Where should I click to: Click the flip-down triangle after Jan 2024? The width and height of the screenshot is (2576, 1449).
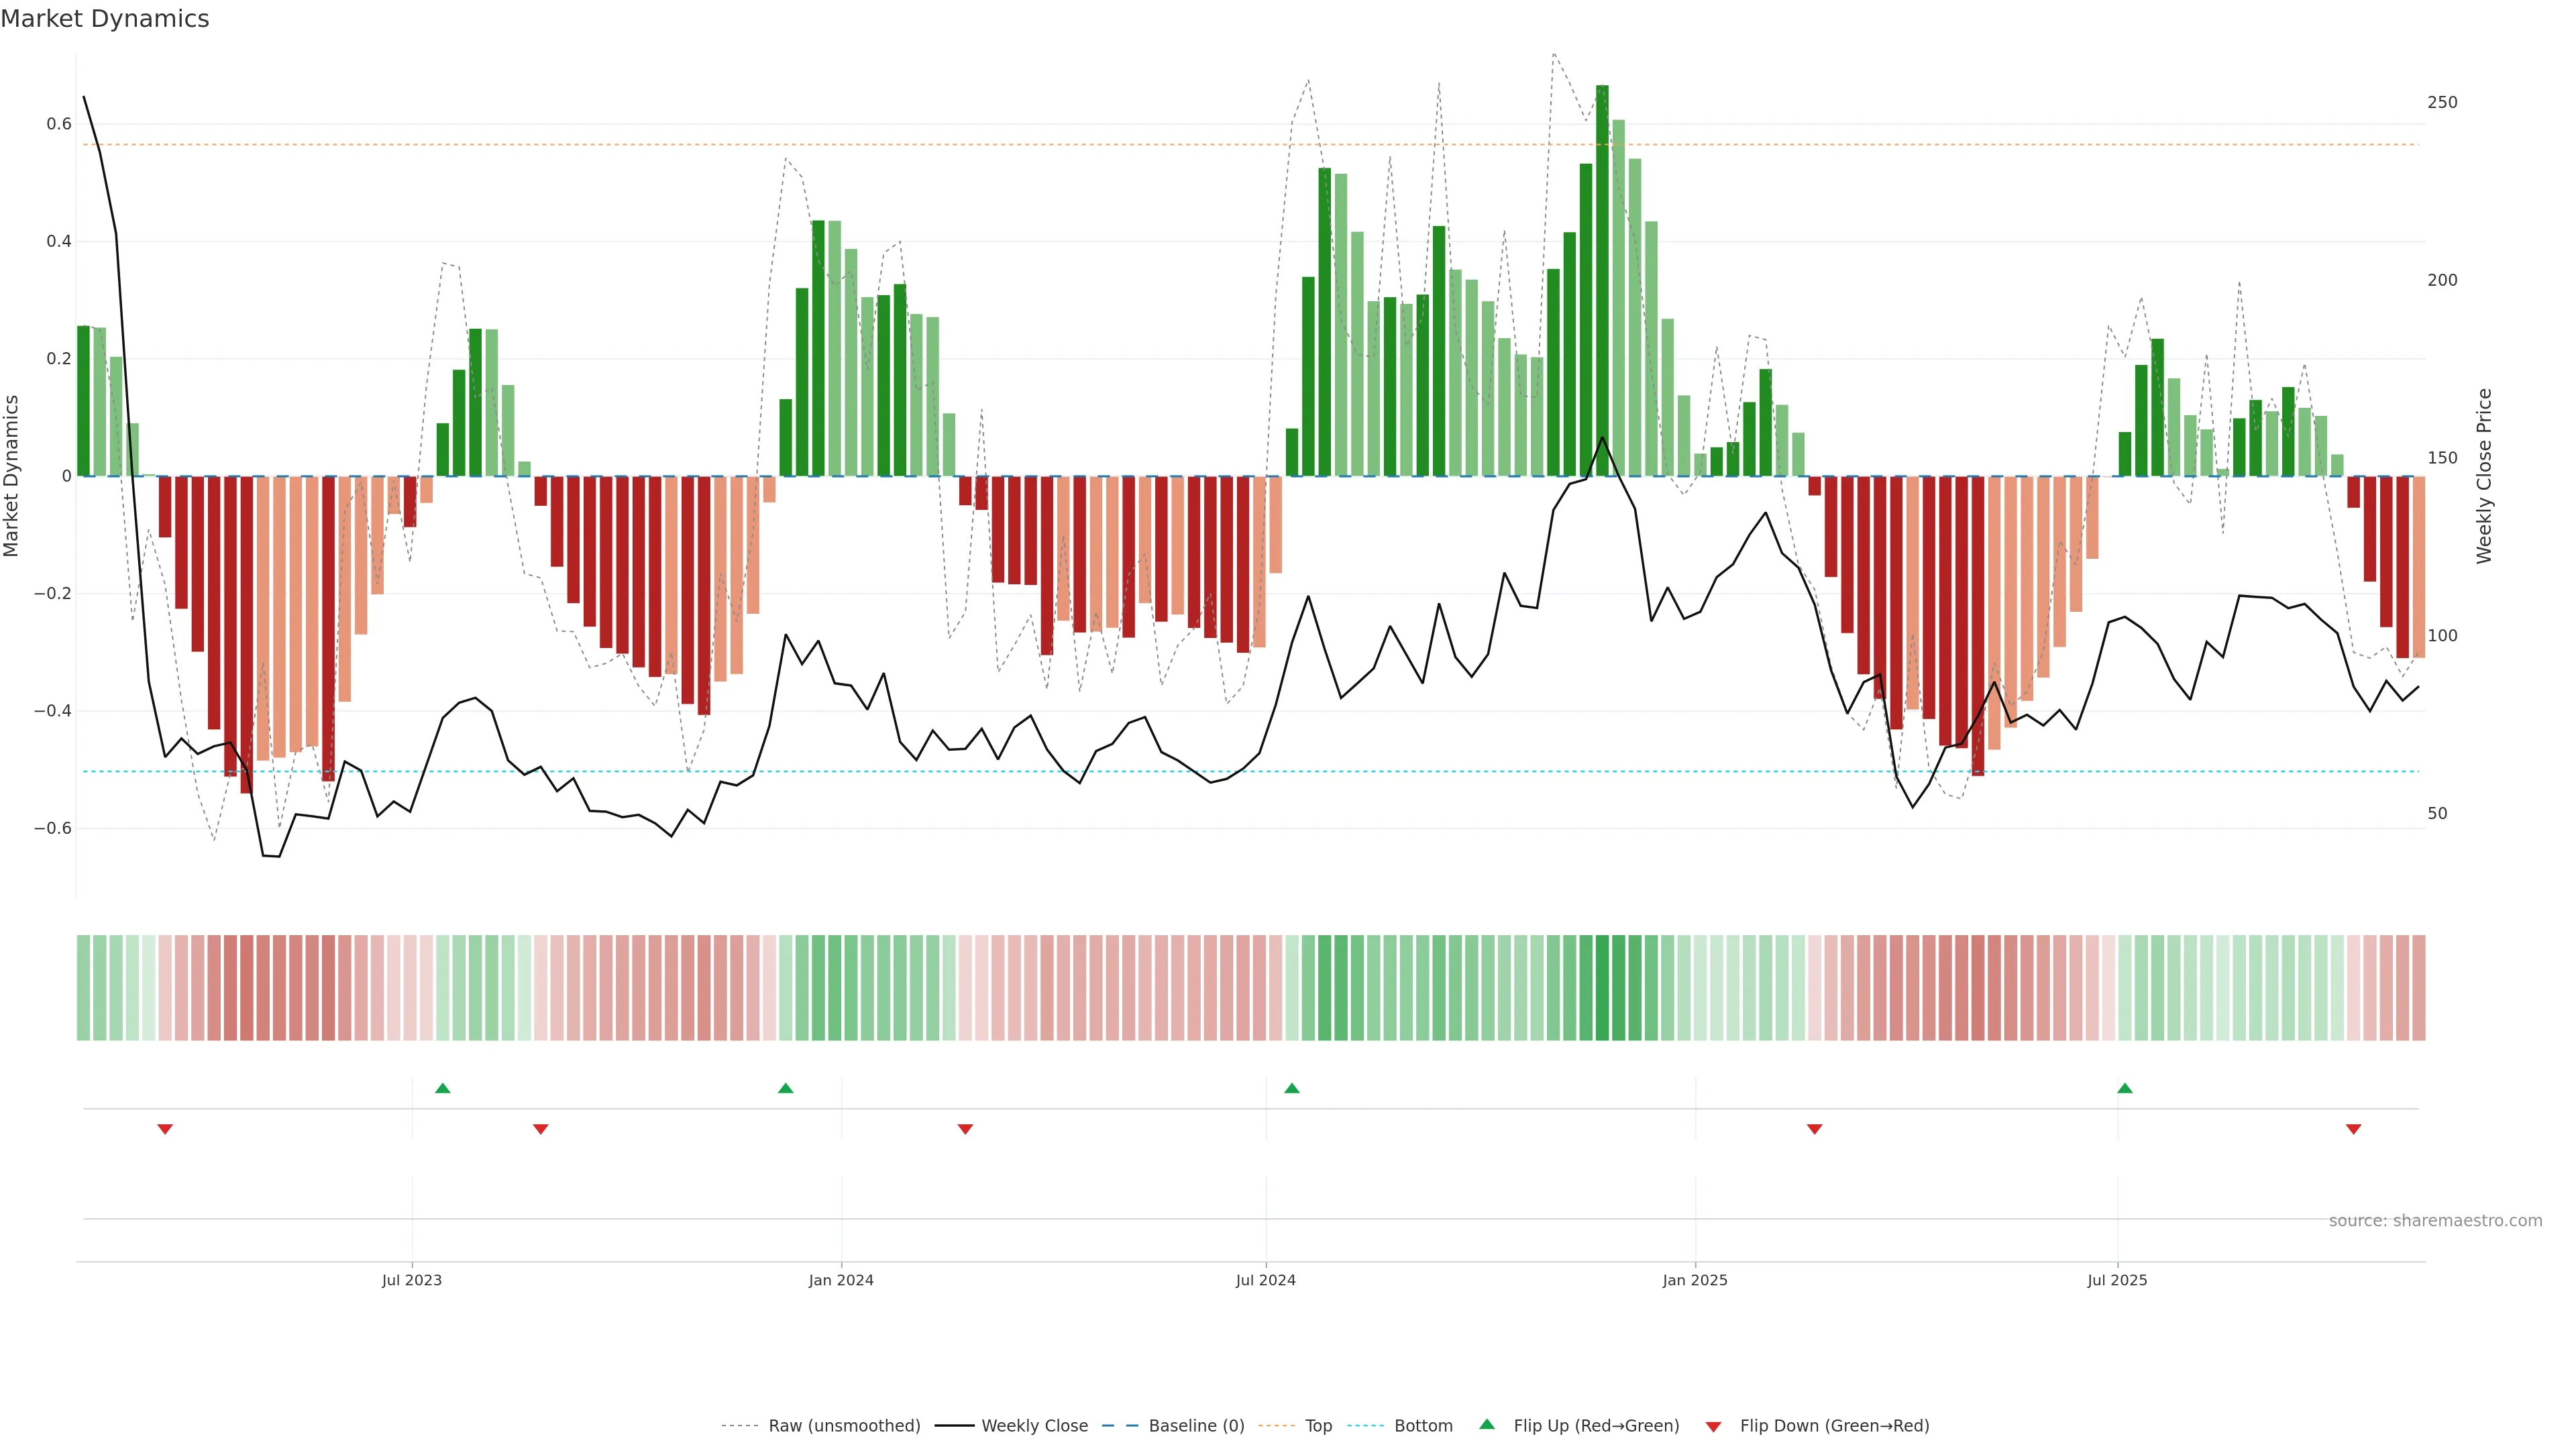[965, 1129]
